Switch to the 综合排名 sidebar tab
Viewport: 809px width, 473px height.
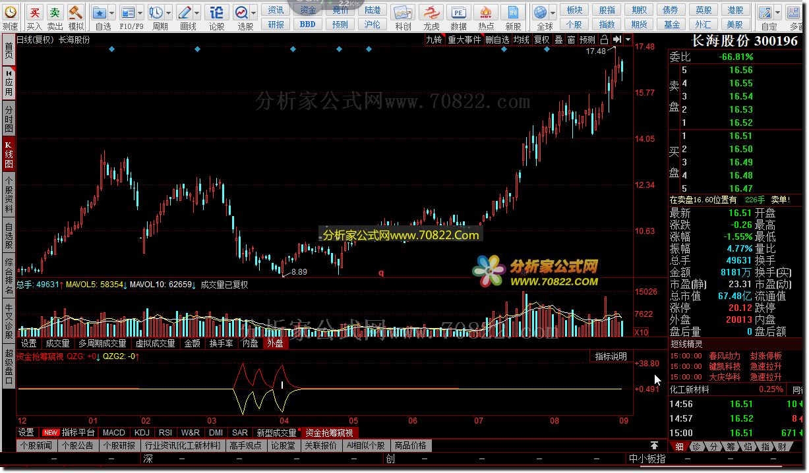pos(9,276)
